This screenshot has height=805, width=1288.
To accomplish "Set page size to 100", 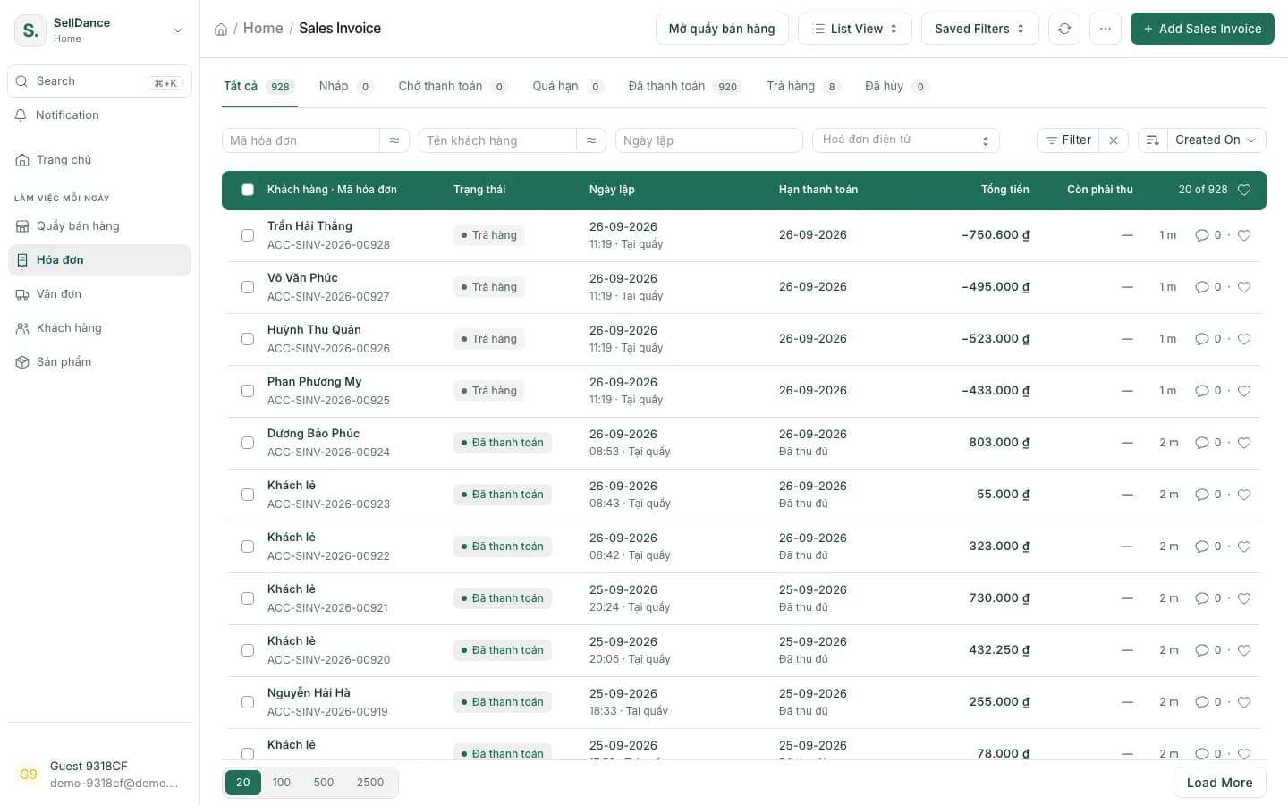I will point(282,783).
